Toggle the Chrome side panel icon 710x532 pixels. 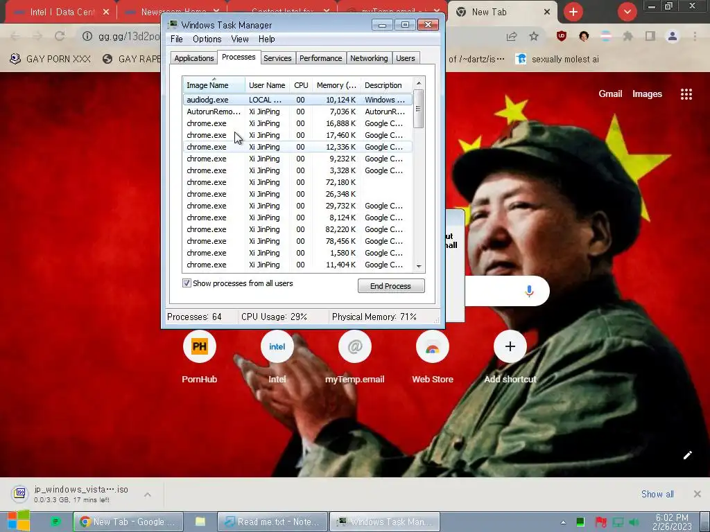(650, 36)
